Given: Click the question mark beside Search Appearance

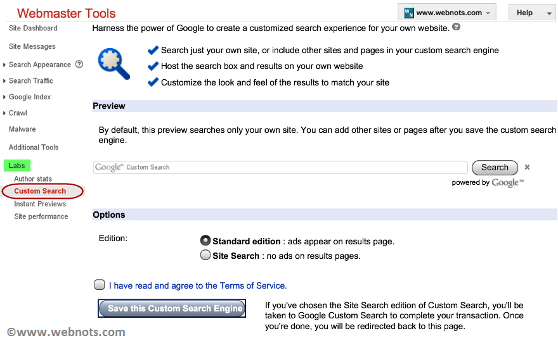Looking at the screenshot, I should tap(79, 65).
